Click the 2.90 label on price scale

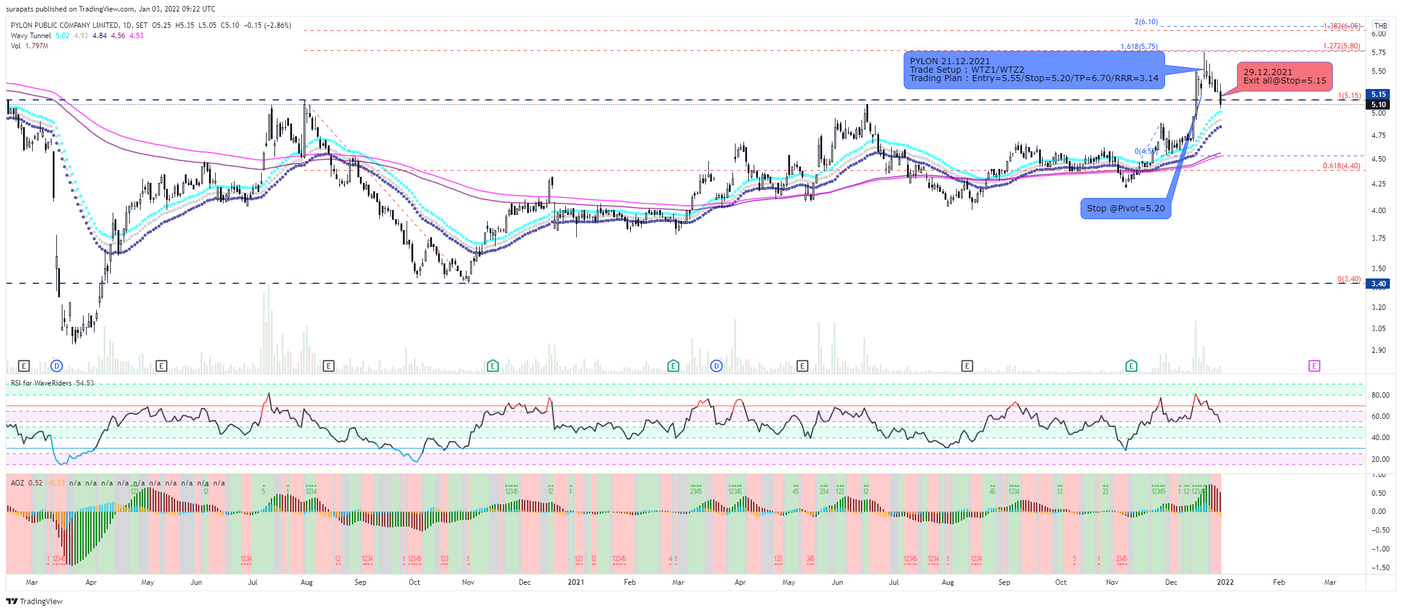click(x=1378, y=350)
